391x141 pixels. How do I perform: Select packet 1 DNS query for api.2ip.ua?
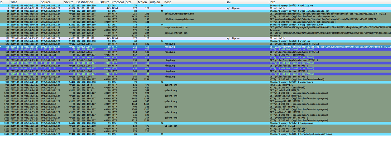click(195, 6)
